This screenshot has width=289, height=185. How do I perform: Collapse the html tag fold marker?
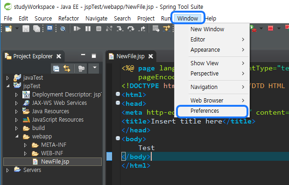[x=118, y=94]
